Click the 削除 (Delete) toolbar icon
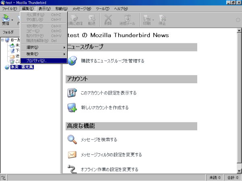This screenshot has height=181, width=242. 108,20
